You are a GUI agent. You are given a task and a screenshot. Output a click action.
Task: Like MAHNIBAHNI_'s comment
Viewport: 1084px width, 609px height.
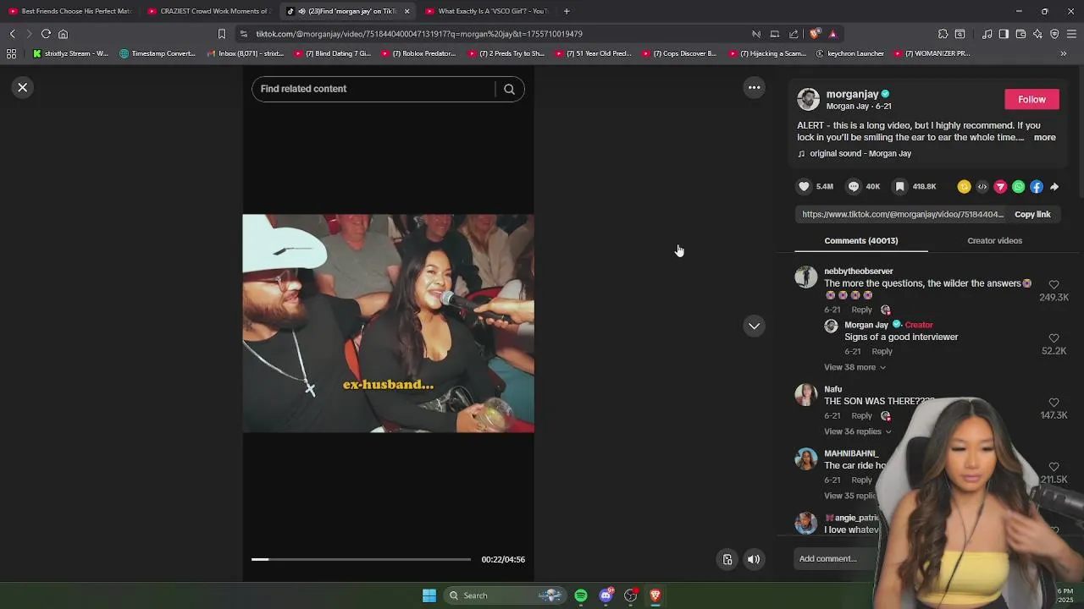(1054, 468)
